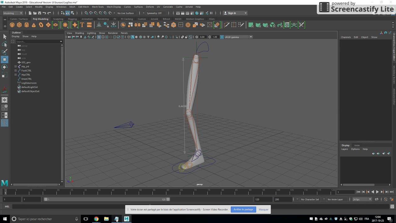Expand the FootCTRL node in Outliner
The width and height of the screenshot is (396, 223).
pyautogui.click(x=15, y=71)
